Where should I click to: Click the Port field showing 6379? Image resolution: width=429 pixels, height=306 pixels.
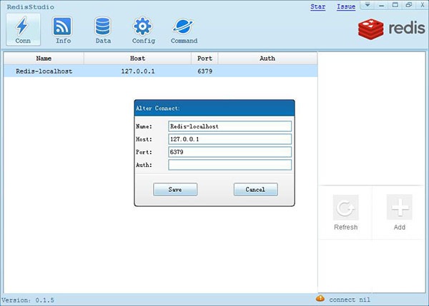click(x=230, y=152)
